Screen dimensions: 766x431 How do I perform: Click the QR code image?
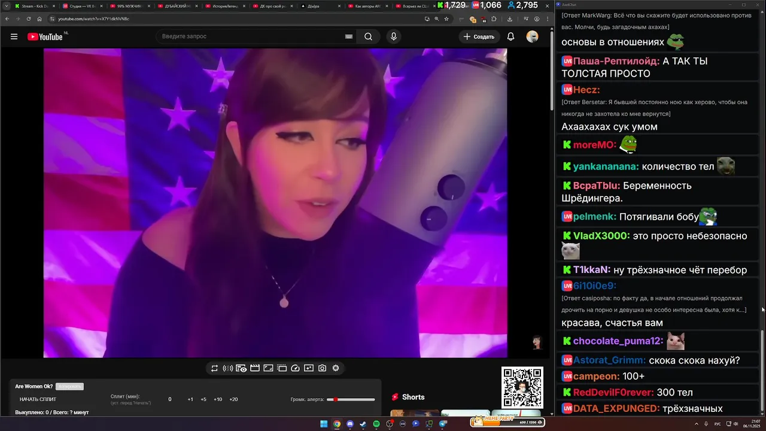pyautogui.click(x=522, y=387)
